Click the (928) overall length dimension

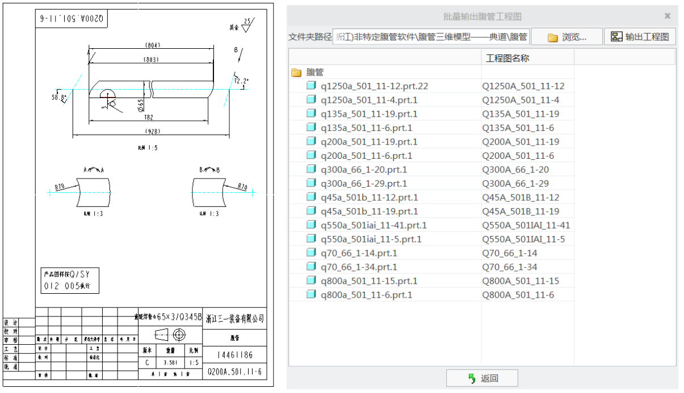[x=152, y=132]
